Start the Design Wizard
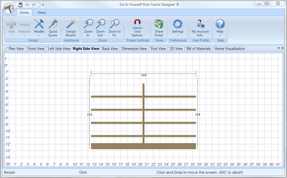Image resolution: width=287 pixels, height=178 pixels. click(x=71, y=28)
